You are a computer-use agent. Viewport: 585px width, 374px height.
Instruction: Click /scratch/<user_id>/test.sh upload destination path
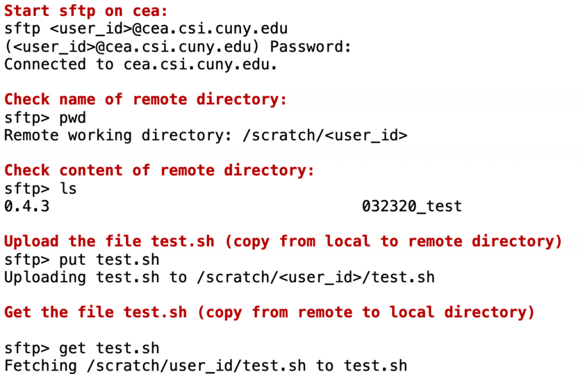click(x=315, y=277)
